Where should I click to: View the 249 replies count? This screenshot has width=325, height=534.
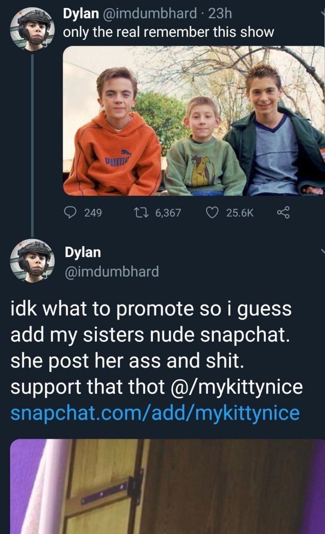coord(93,213)
